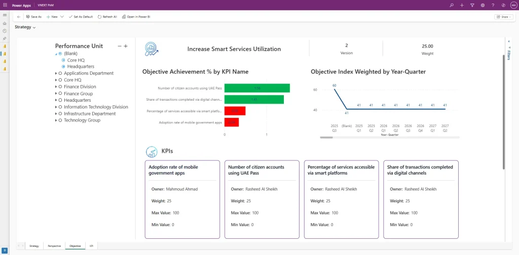Screen dimensions: 519x255
Task: Expand the Information Technology Division tree node
Action: click(x=56, y=107)
